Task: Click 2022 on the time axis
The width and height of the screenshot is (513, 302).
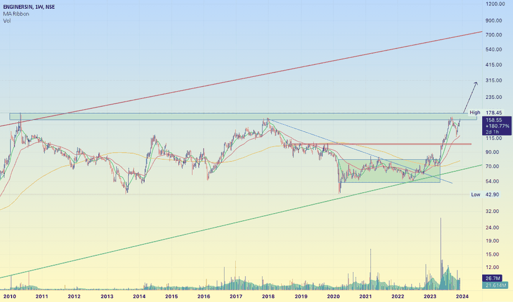Action: coord(398,297)
